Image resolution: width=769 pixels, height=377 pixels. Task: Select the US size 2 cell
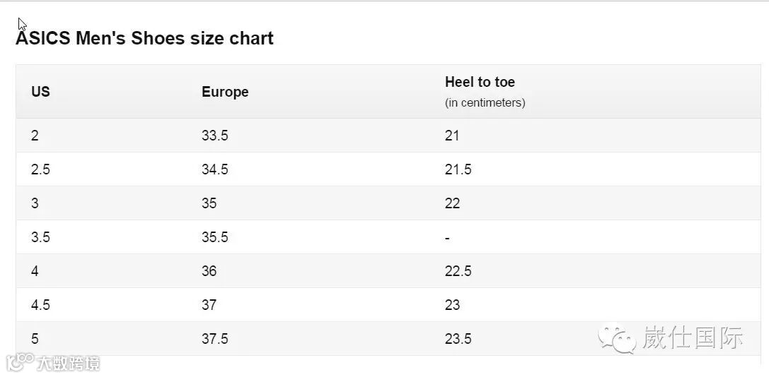click(x=35, y=136)
